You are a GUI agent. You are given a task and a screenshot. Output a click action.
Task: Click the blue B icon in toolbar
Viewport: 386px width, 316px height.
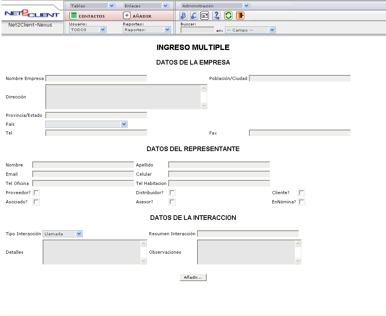click(184, 16)
